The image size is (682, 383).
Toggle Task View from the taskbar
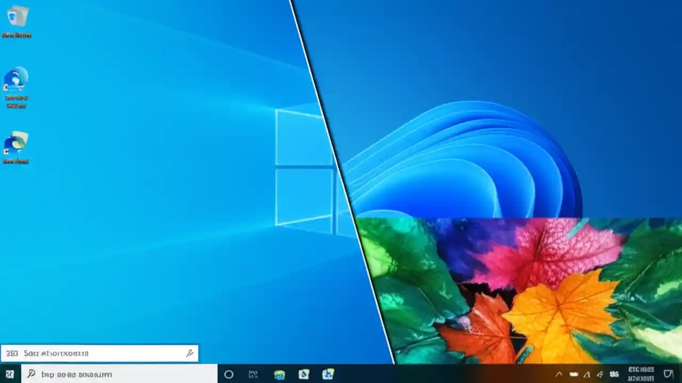pyautogui.click(x=253, y=374)
